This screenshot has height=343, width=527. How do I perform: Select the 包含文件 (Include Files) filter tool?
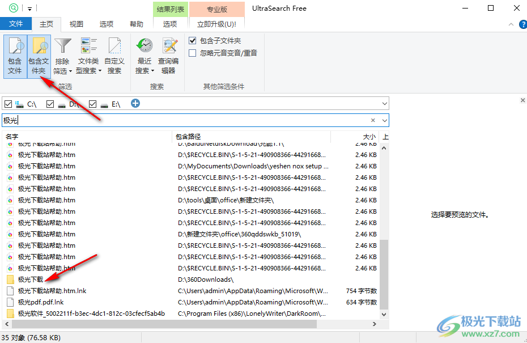point(15,55)
